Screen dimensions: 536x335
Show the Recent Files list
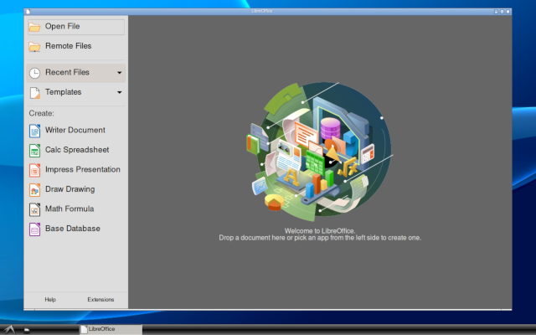coord(76,73)
